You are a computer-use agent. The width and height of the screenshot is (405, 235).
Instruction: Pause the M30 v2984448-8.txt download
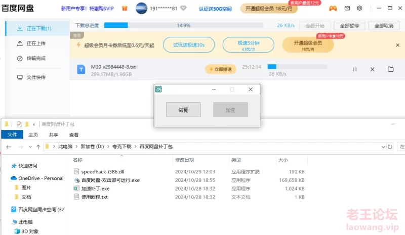pyautogui.click(x=354, y=69)
